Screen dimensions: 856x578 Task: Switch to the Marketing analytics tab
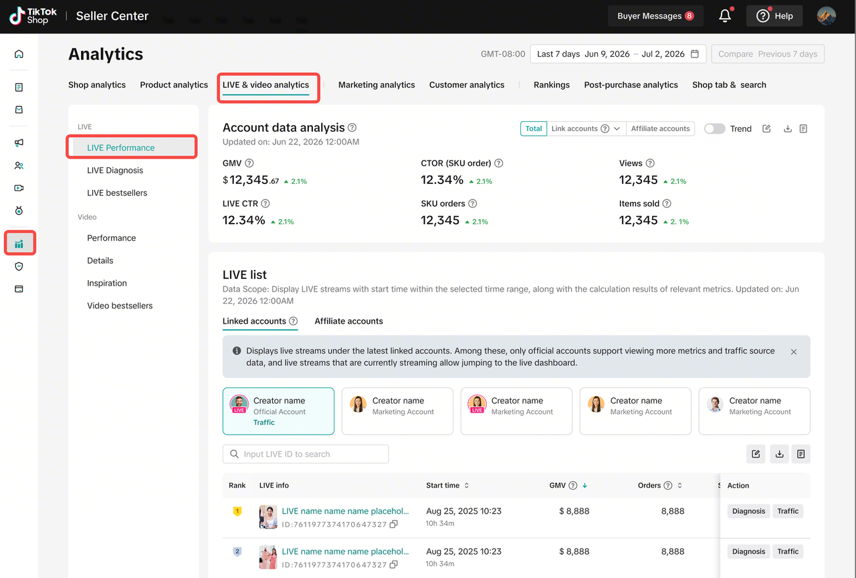tap(377, 85)
